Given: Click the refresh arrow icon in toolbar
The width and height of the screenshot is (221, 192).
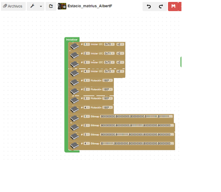Looking at the screenshot, I should tap(51, 6).
